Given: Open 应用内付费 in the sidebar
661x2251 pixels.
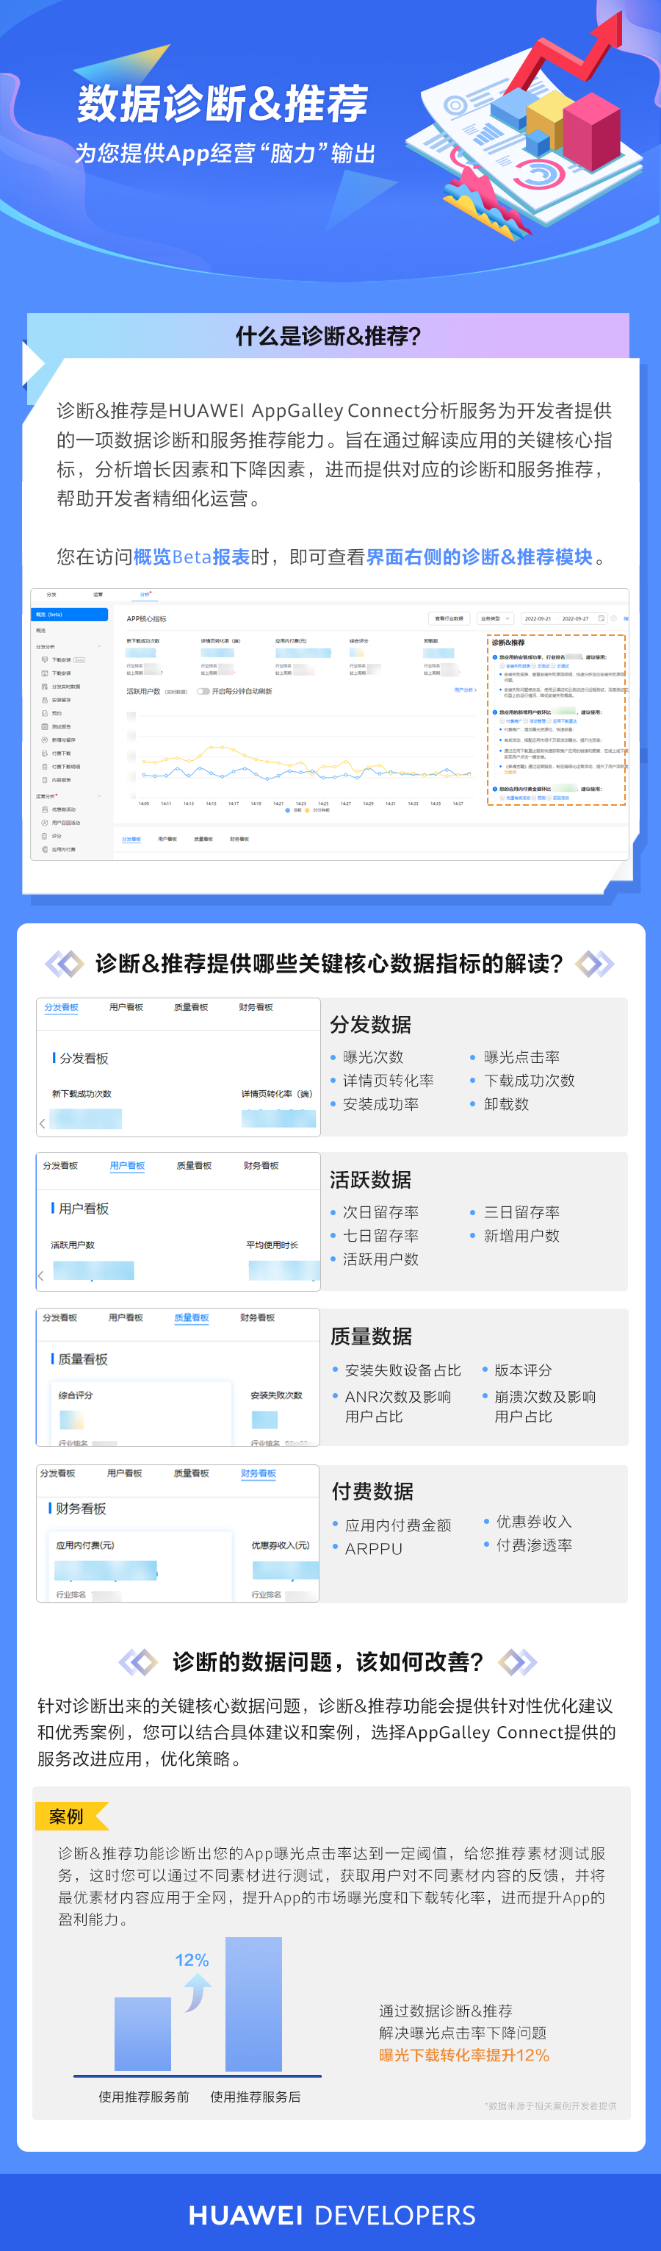Looking at the screenshot, I should (x=59, y=849).
